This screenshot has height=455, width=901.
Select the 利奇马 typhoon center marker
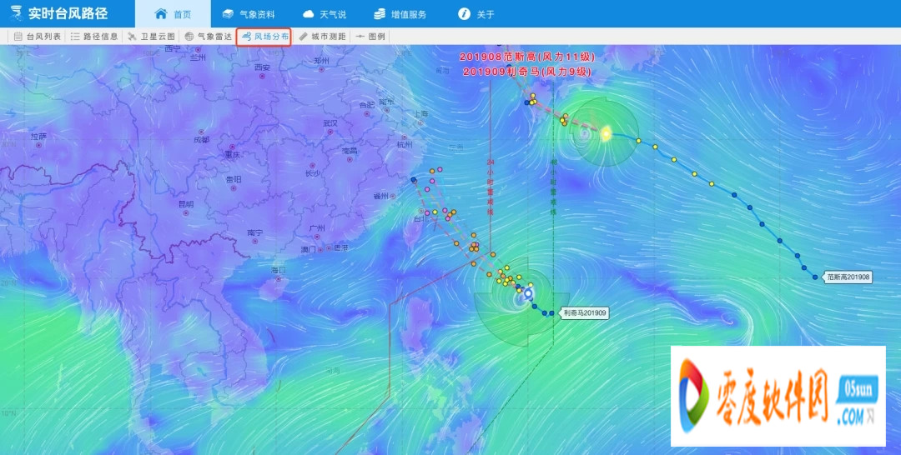coord(528,292)
